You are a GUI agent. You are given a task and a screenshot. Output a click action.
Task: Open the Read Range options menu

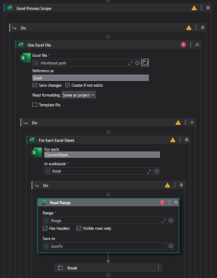pos(169,202)
